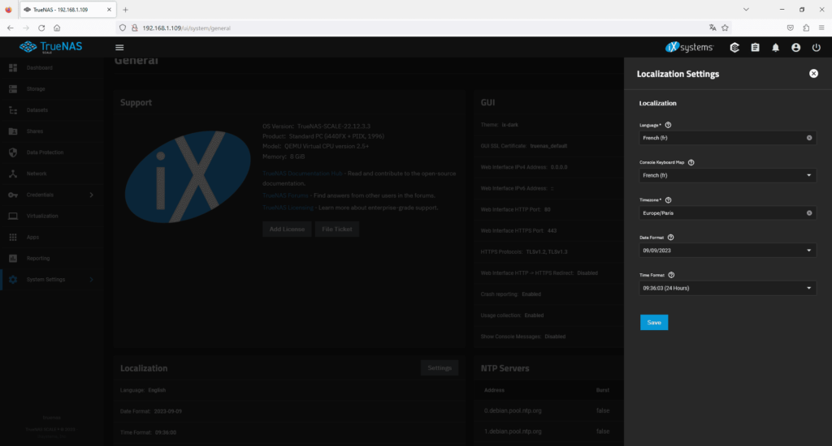The height and width of the screenshot is (446, 832).
Task: Open the Time Format dropdown
Action: pyautogui.click(x=808, y=288)
